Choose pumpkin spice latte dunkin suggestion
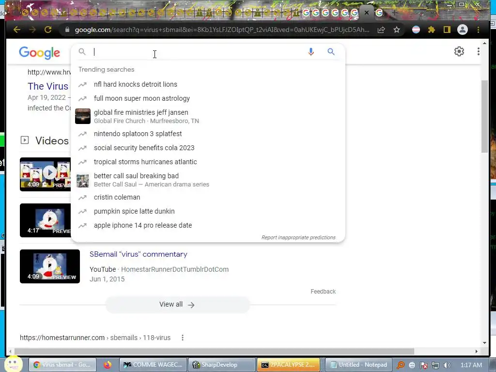 point(134,211)
